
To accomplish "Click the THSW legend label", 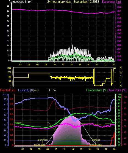I will point(52,90).
